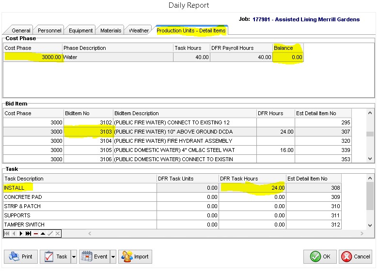Image resolution: width=379 pixels, height=271 pixels.
Task: Open the Weather tab
Action: pos(139,30)
